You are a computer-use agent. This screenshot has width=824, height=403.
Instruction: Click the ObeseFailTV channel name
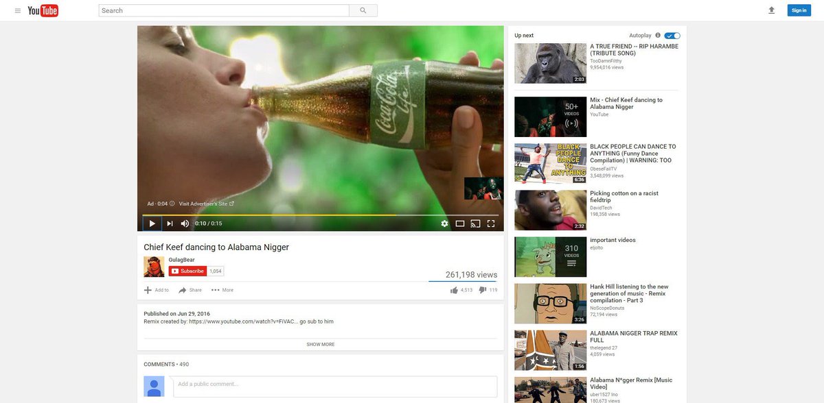(604, 169)
